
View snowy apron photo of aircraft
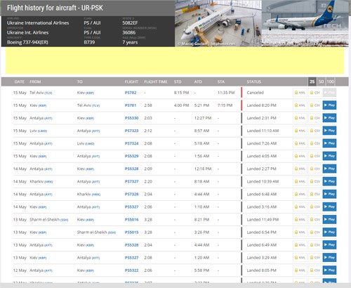(305, 23)
